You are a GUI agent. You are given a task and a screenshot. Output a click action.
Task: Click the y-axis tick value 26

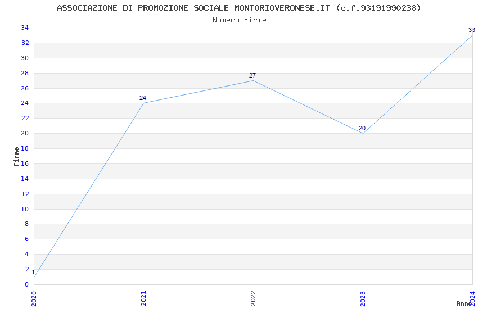point(25,88)
